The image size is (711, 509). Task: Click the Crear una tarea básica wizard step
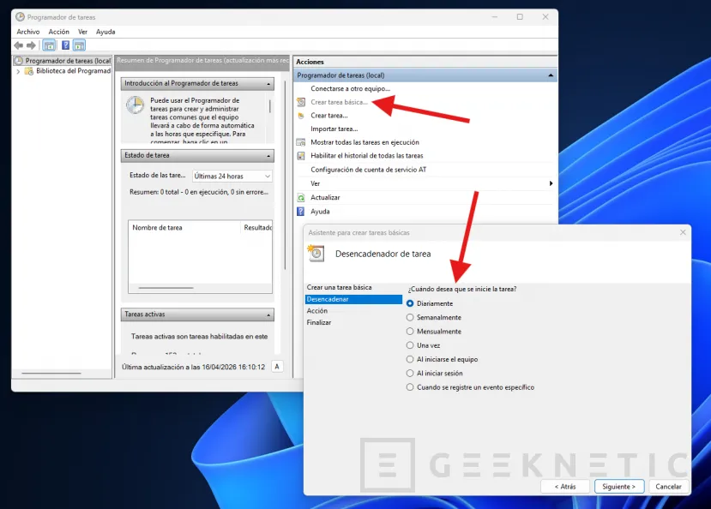click(x=339, y=288)
